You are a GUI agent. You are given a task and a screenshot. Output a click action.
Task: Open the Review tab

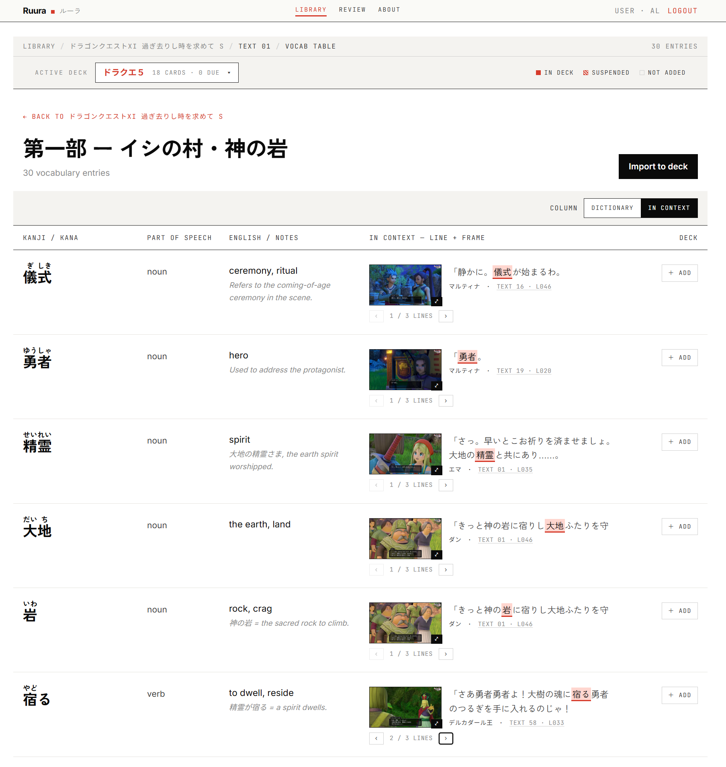click(x=352, y=10)
